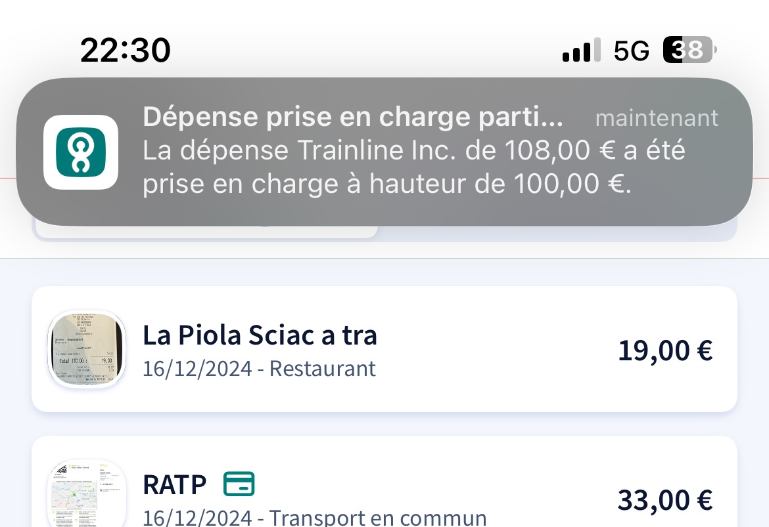Open La Piola Sciac a tra receipt thumbnail

pyautogui.click(x=86, y=348)
